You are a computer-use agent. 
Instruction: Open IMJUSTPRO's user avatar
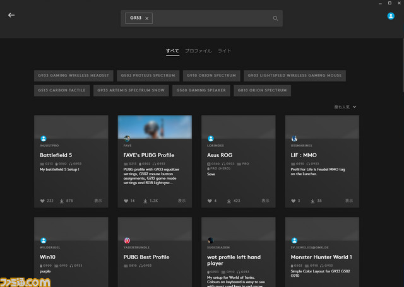coord(43,138)
